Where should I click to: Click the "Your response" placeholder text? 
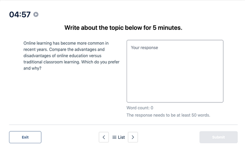(145, 47)
